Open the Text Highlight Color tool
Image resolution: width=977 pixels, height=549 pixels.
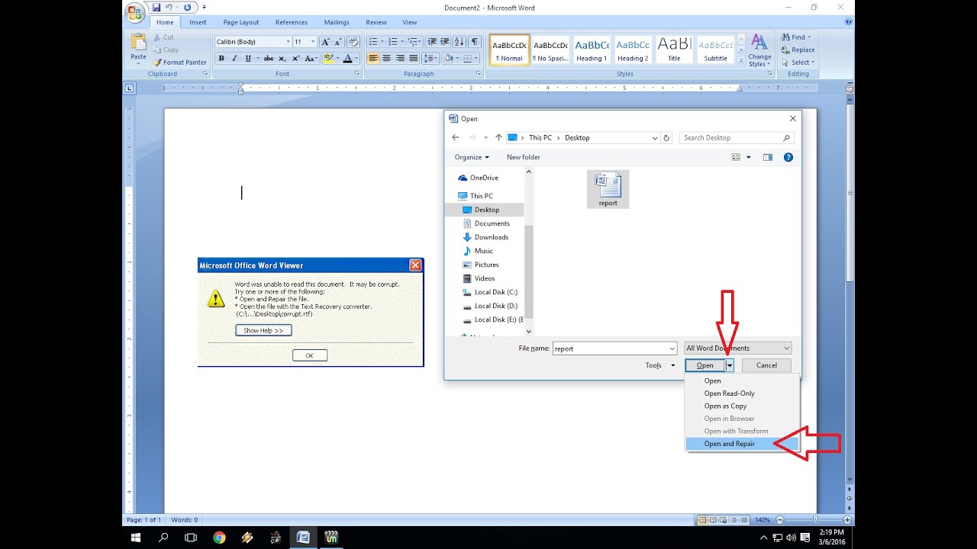click(328, 58)
